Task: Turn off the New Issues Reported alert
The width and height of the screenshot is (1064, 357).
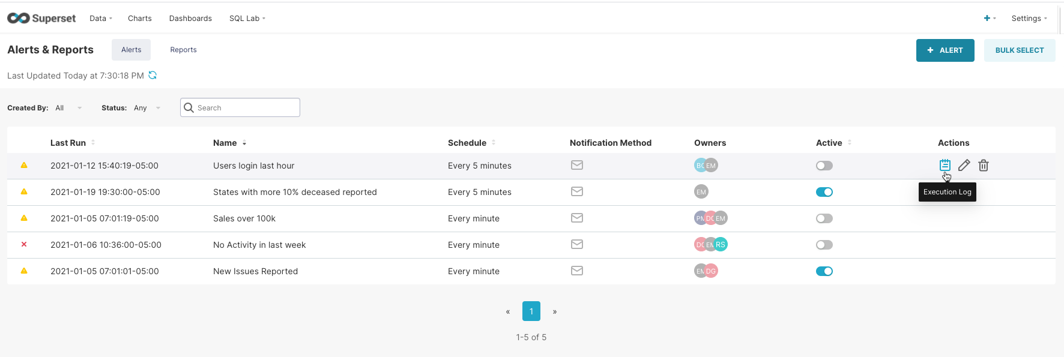Action: tap(824, 271)
